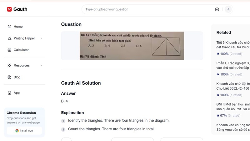Open the related question starting with Phần I

tap(233, 65)
